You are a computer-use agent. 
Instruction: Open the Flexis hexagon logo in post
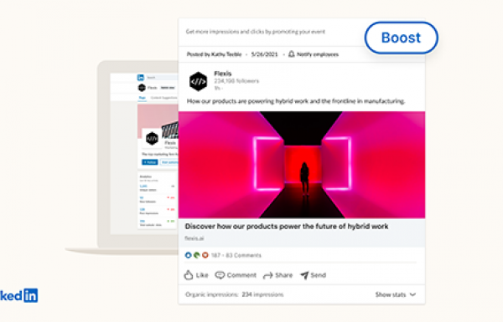(x=198, y=81)
